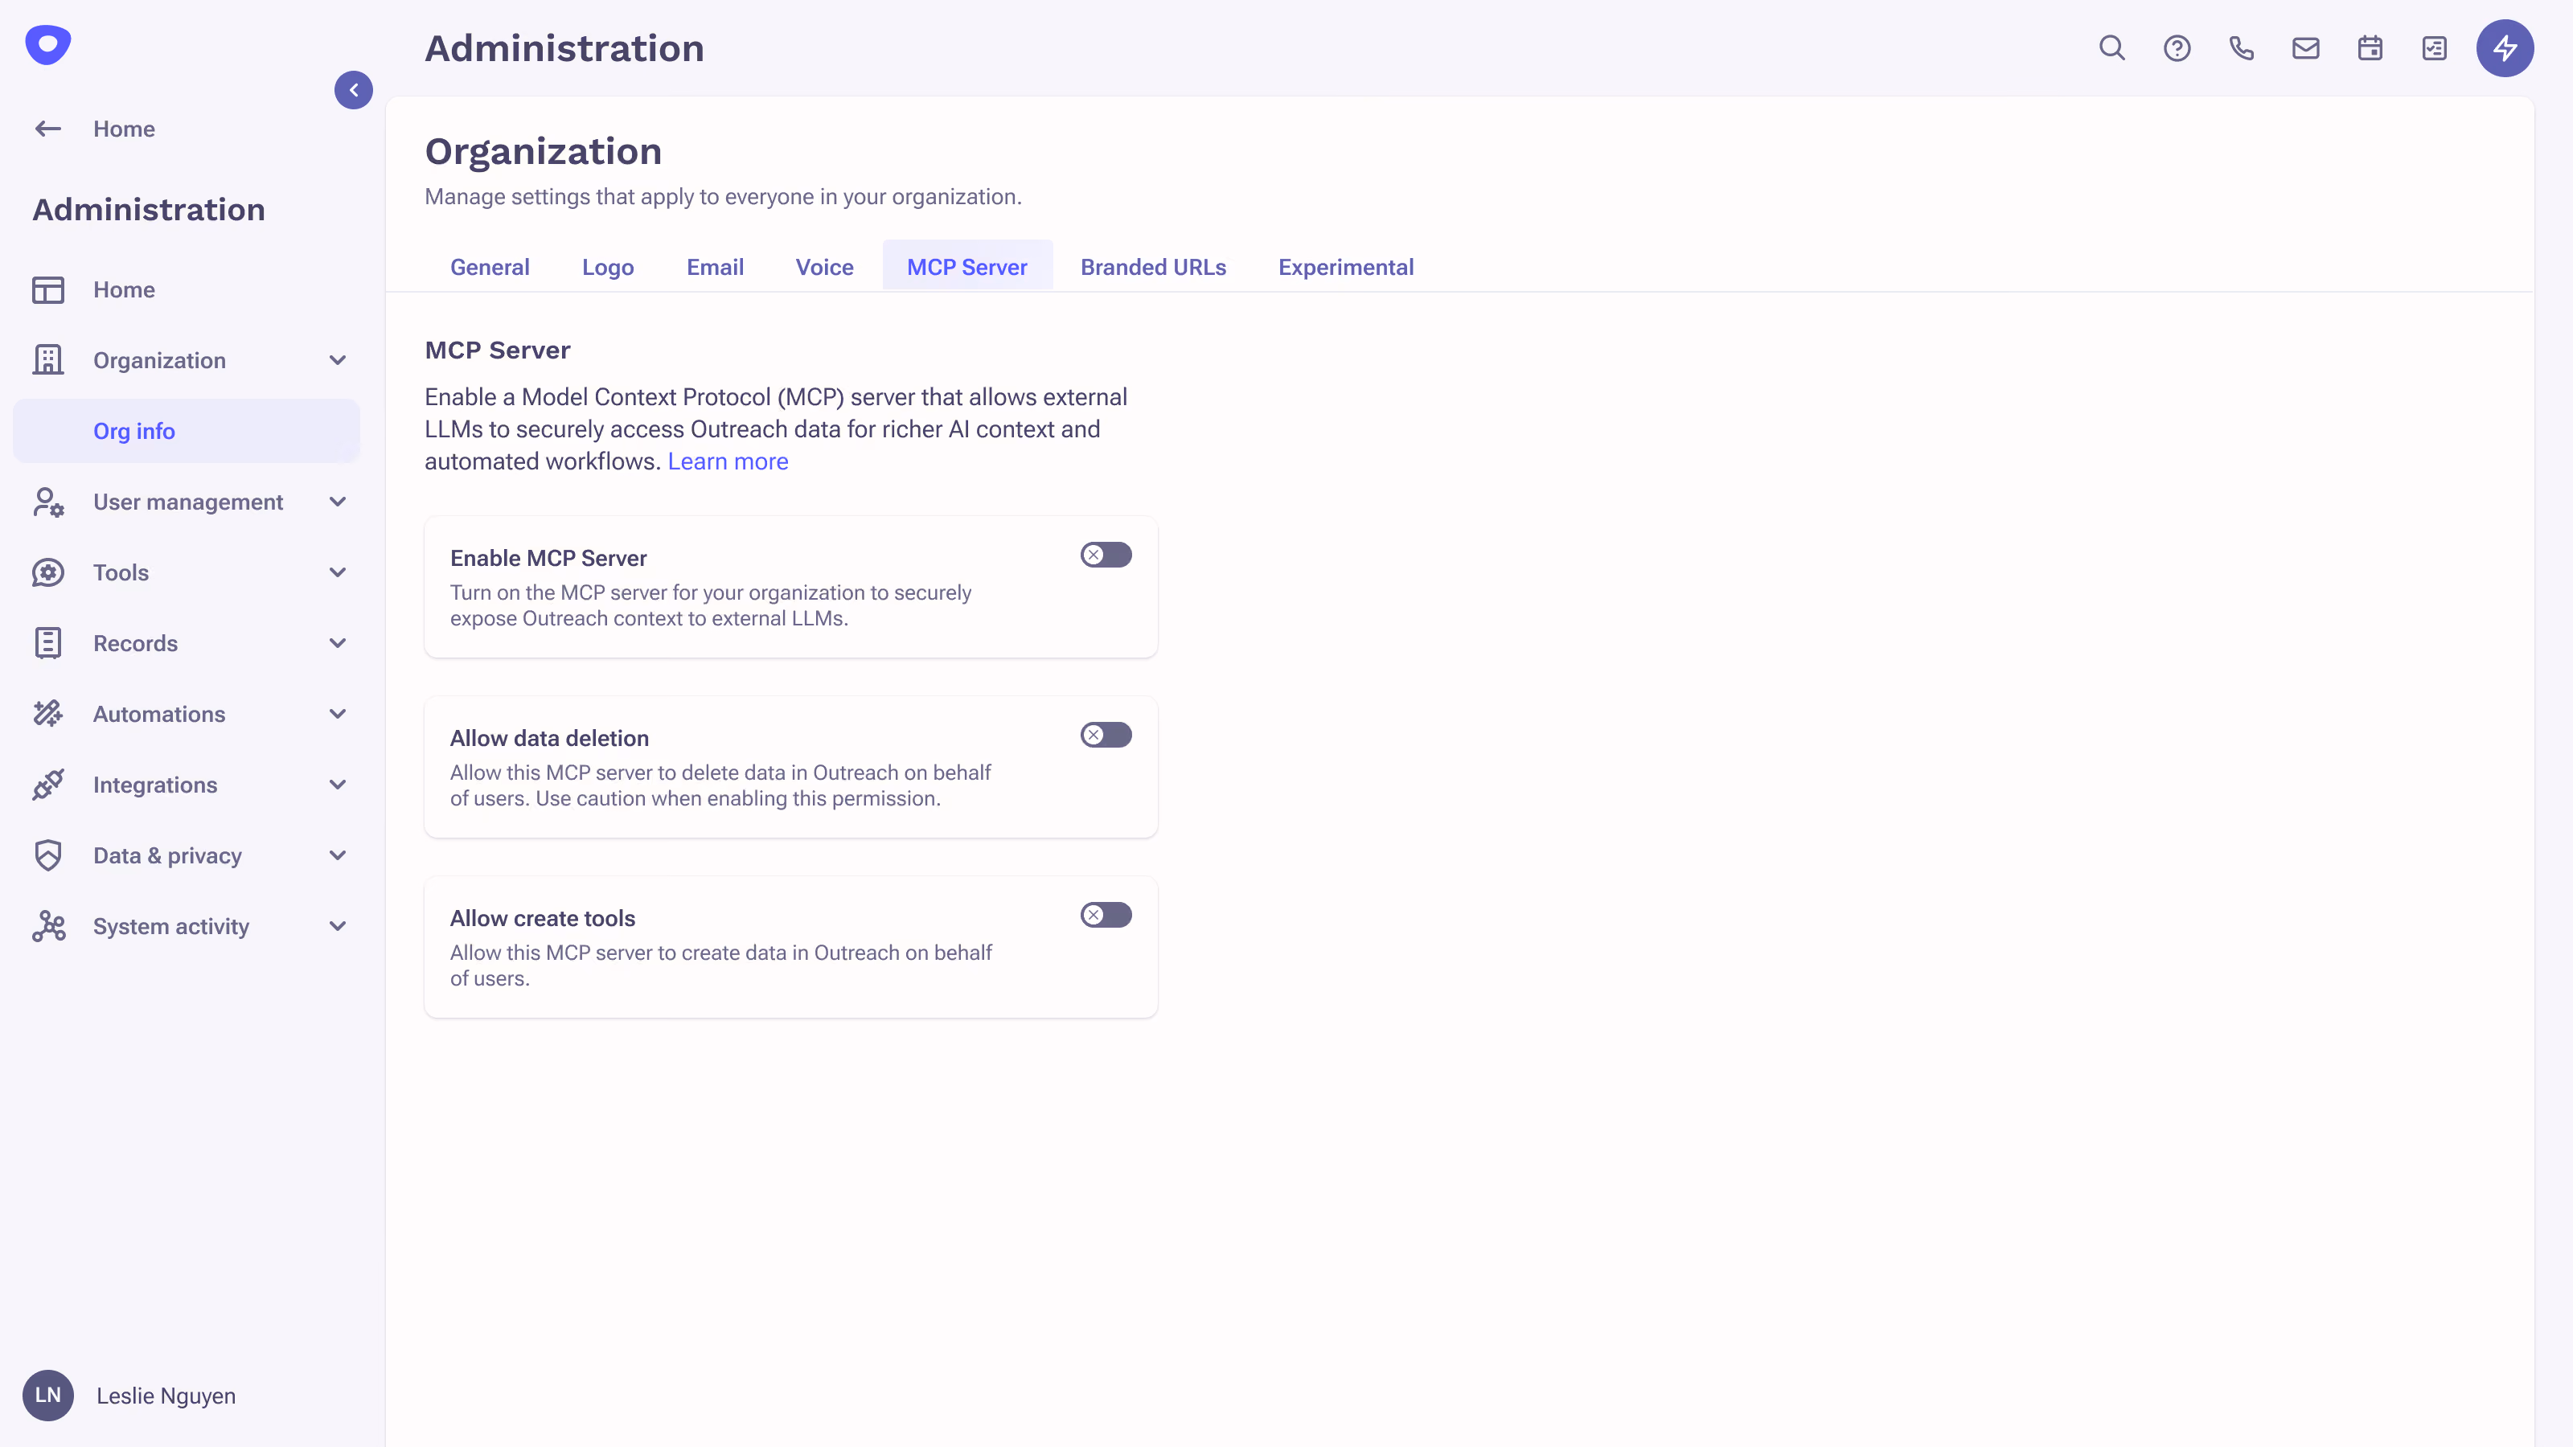Click the Home dashboard layout icon
The width and height of the screenshot is (2573, 1447).
[x=48, y=289]
